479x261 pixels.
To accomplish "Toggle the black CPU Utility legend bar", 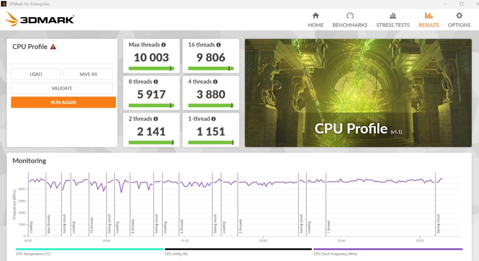I will [x=238, y=249].
